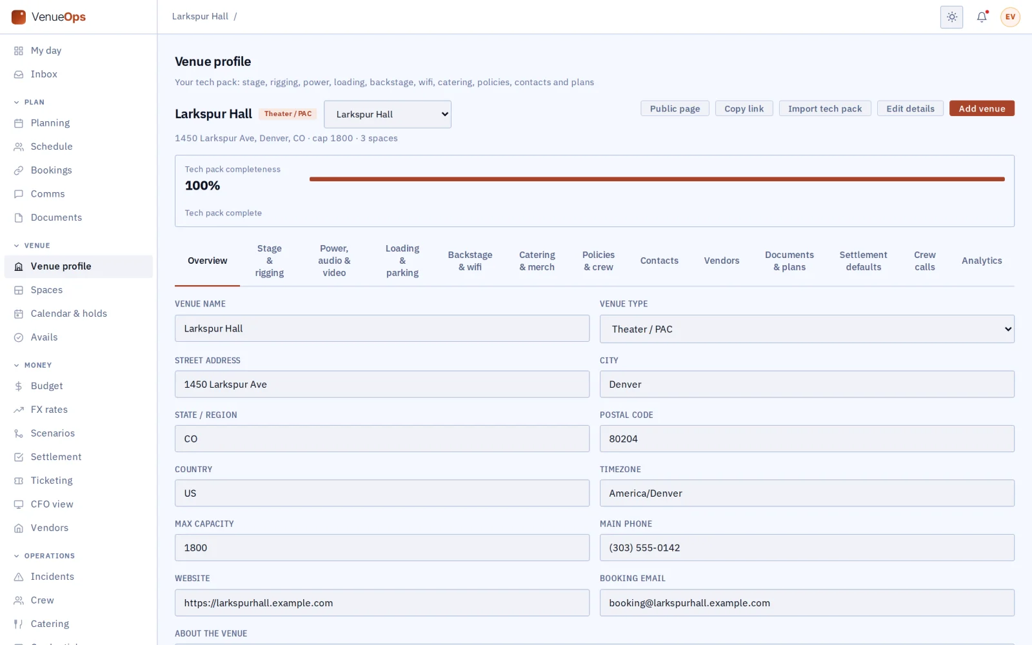Click the Copy link button
The image size is (1032, 645).
tap(744, 108)
